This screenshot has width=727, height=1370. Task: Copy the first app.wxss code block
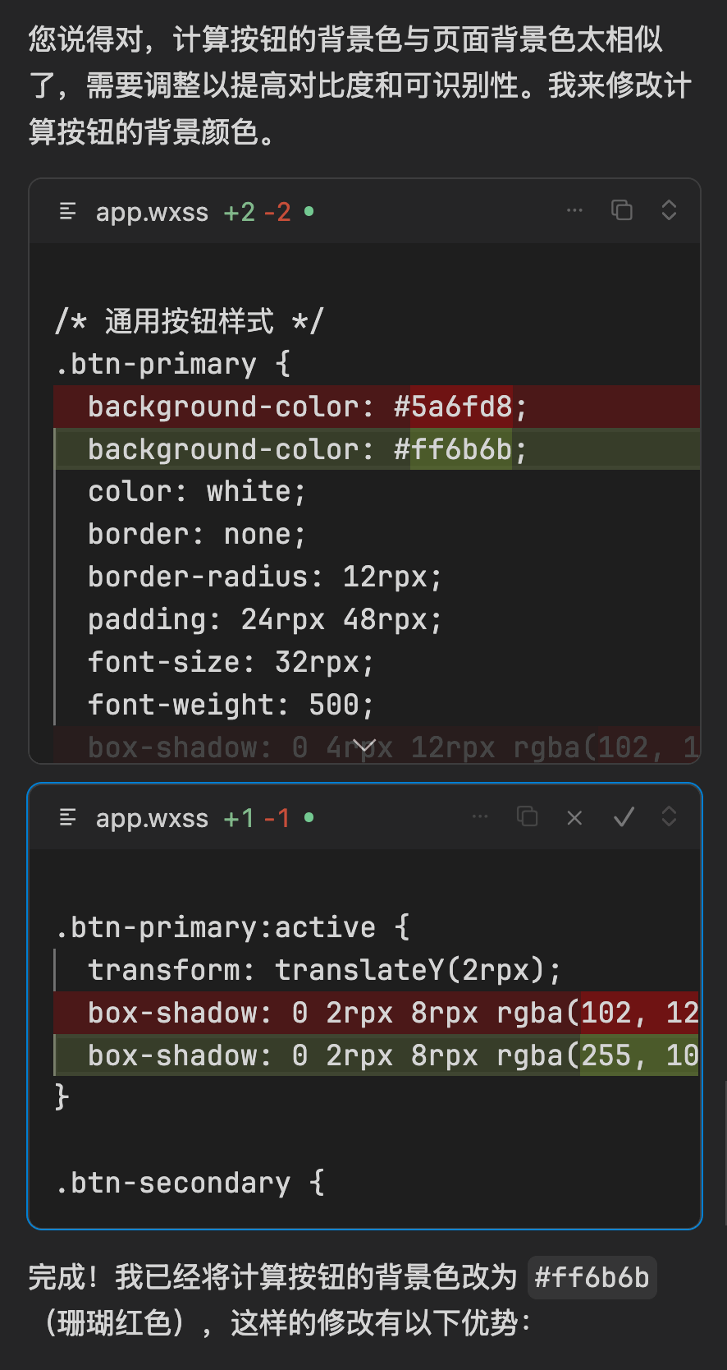pos(622,211)
